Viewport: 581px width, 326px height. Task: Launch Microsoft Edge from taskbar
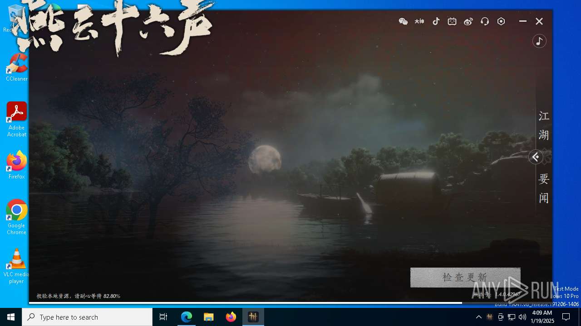pos(187,317)
